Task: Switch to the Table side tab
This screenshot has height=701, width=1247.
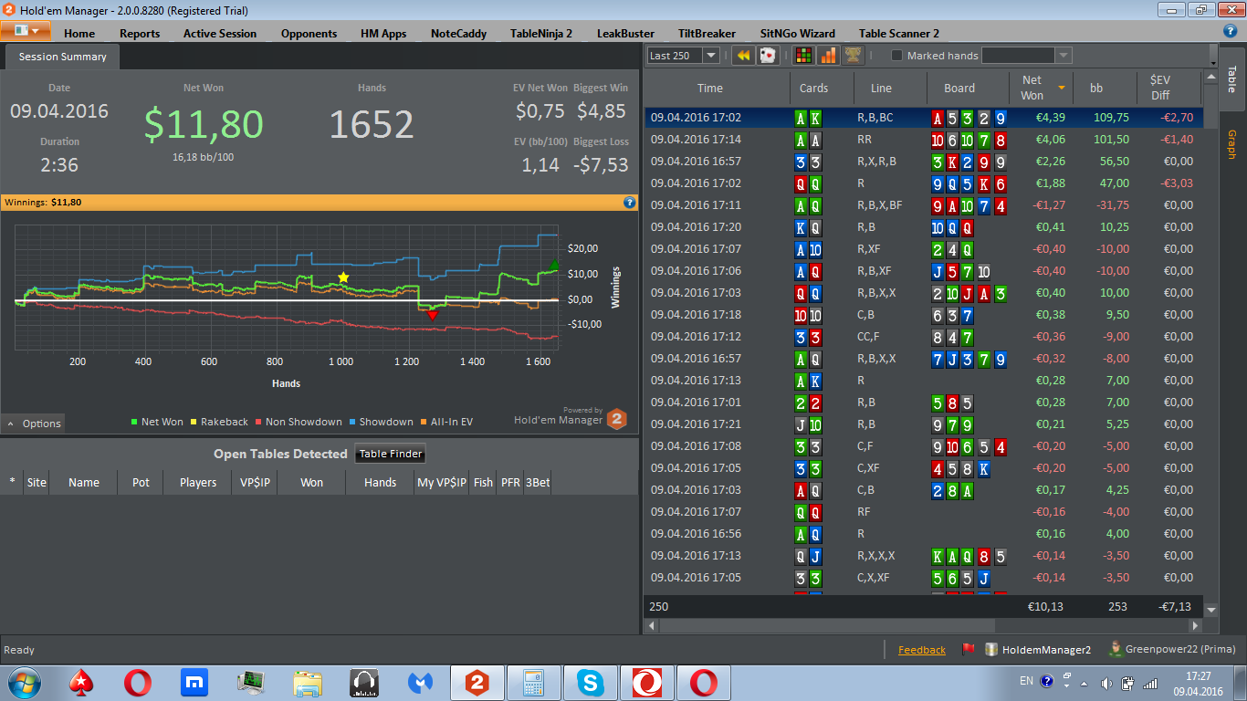Action: pyautogui.click(x=1231, y=78)
